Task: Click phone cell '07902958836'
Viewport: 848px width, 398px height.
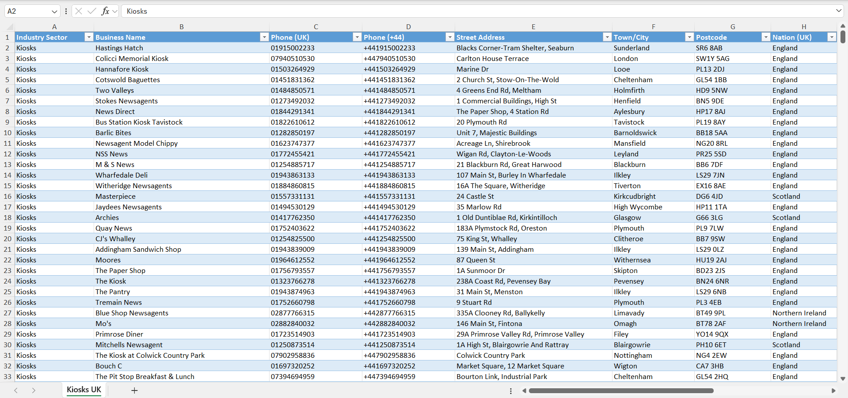Action: [316, 355]
